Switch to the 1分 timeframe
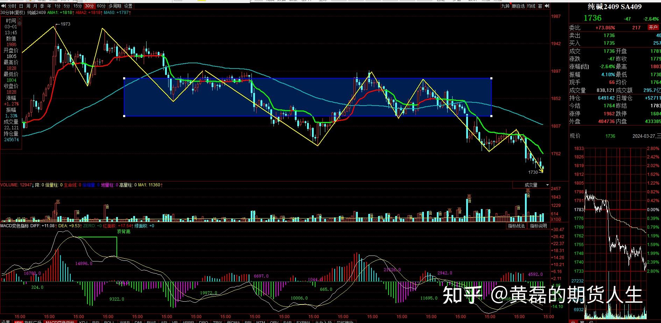 tap(58, 6)
